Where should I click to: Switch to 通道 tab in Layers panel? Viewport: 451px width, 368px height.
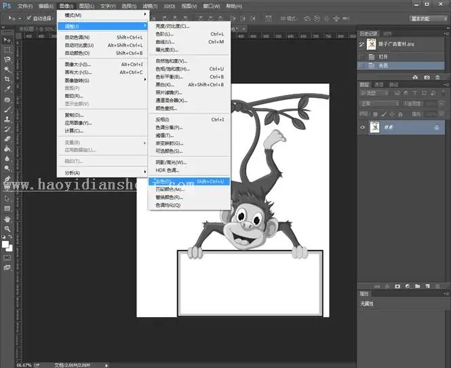click(378, 84)
